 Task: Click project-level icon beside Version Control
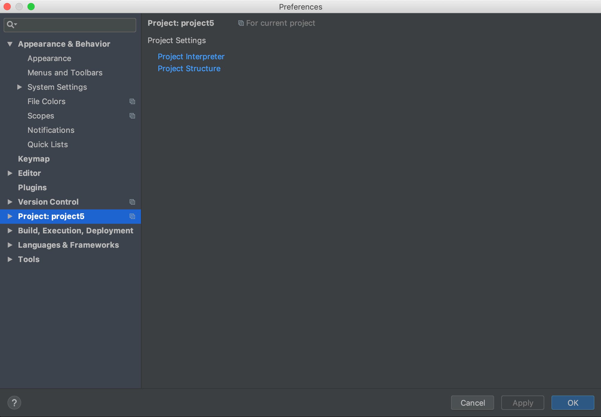pyautogui.click(x=132, y=202)
